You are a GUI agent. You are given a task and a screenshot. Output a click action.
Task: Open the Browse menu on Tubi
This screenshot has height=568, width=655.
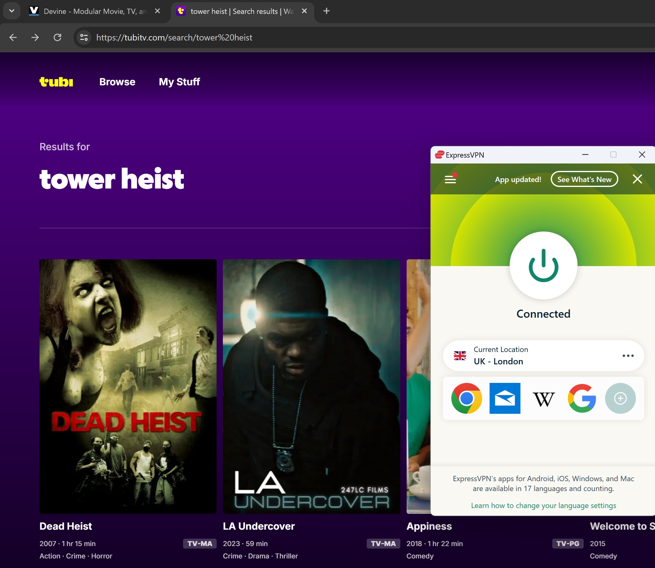117,82
